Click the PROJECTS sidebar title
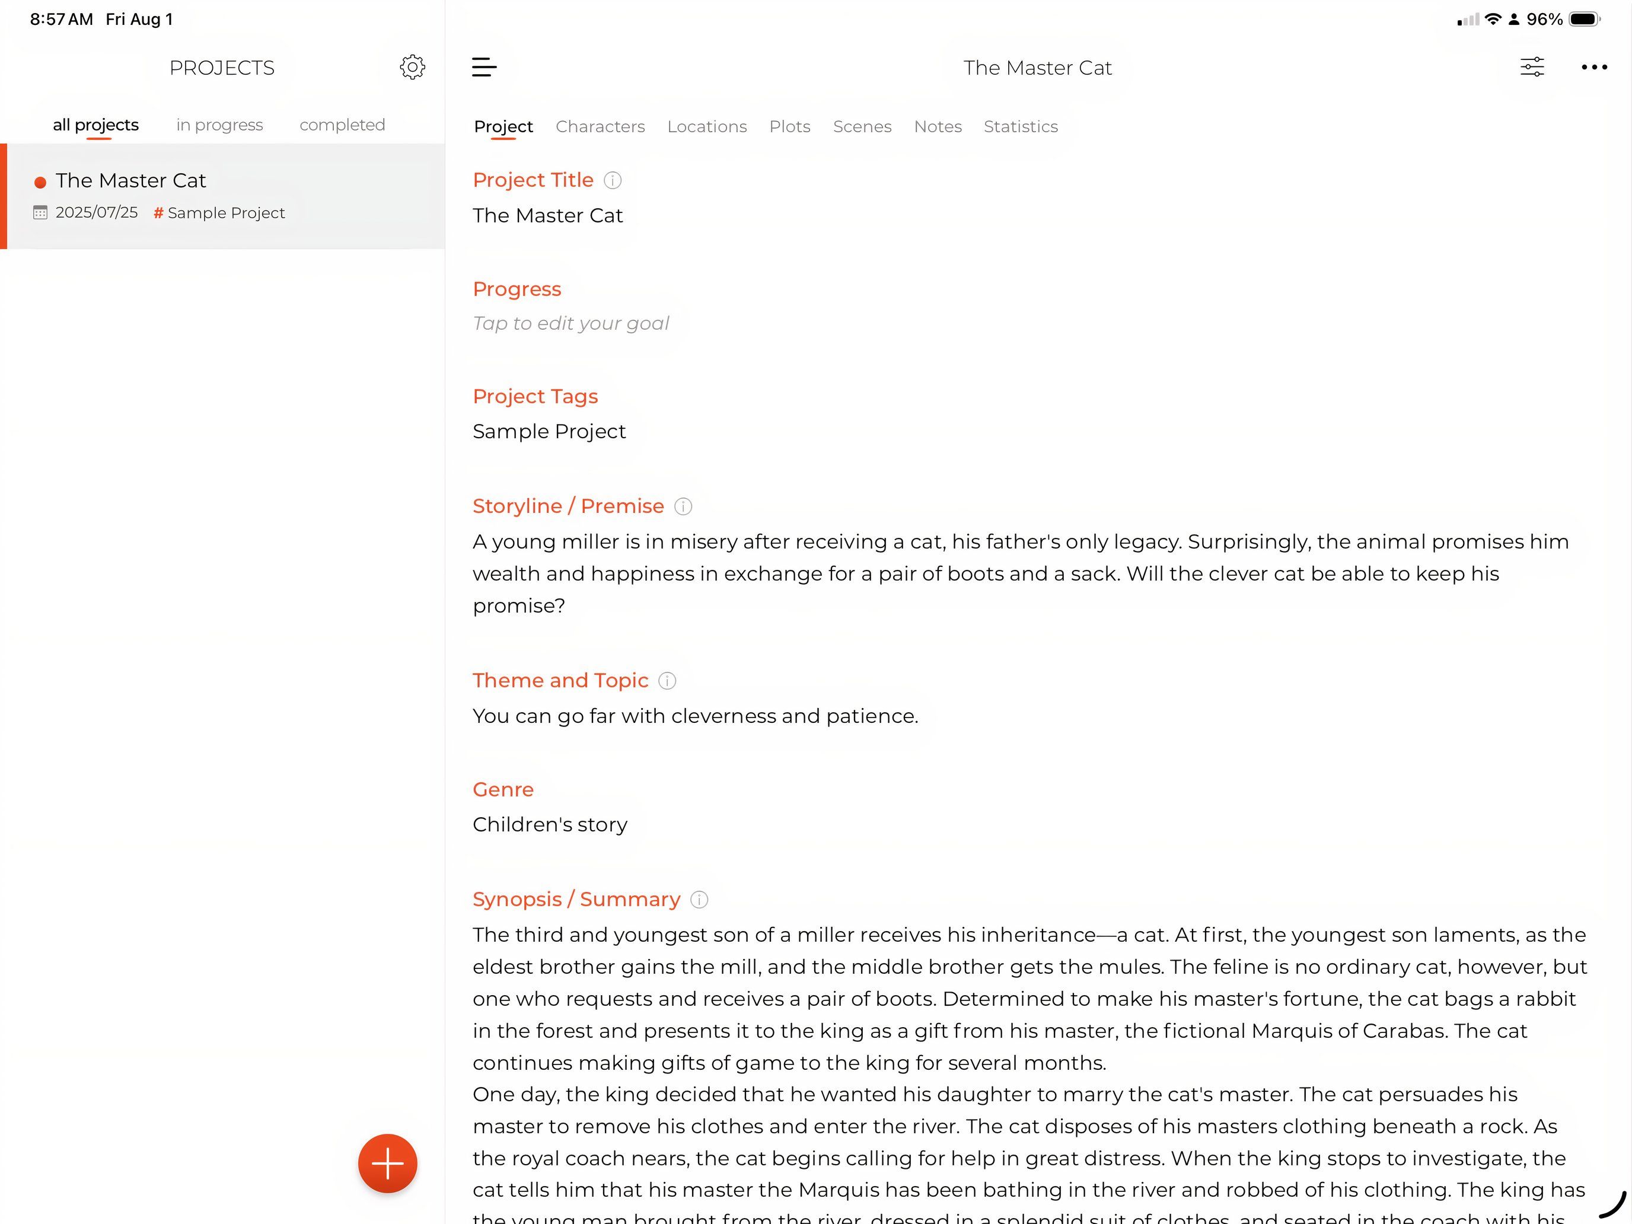This screenshot has height=1224, width=1632. pyautogui.click(x=221, y=68)
